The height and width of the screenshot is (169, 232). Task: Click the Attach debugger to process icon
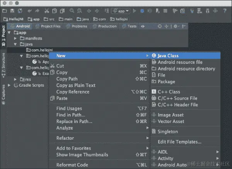pos(158,11)
